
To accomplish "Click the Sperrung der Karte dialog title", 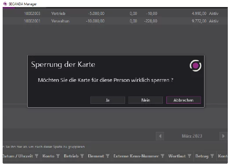I will (x=63, y=65).
